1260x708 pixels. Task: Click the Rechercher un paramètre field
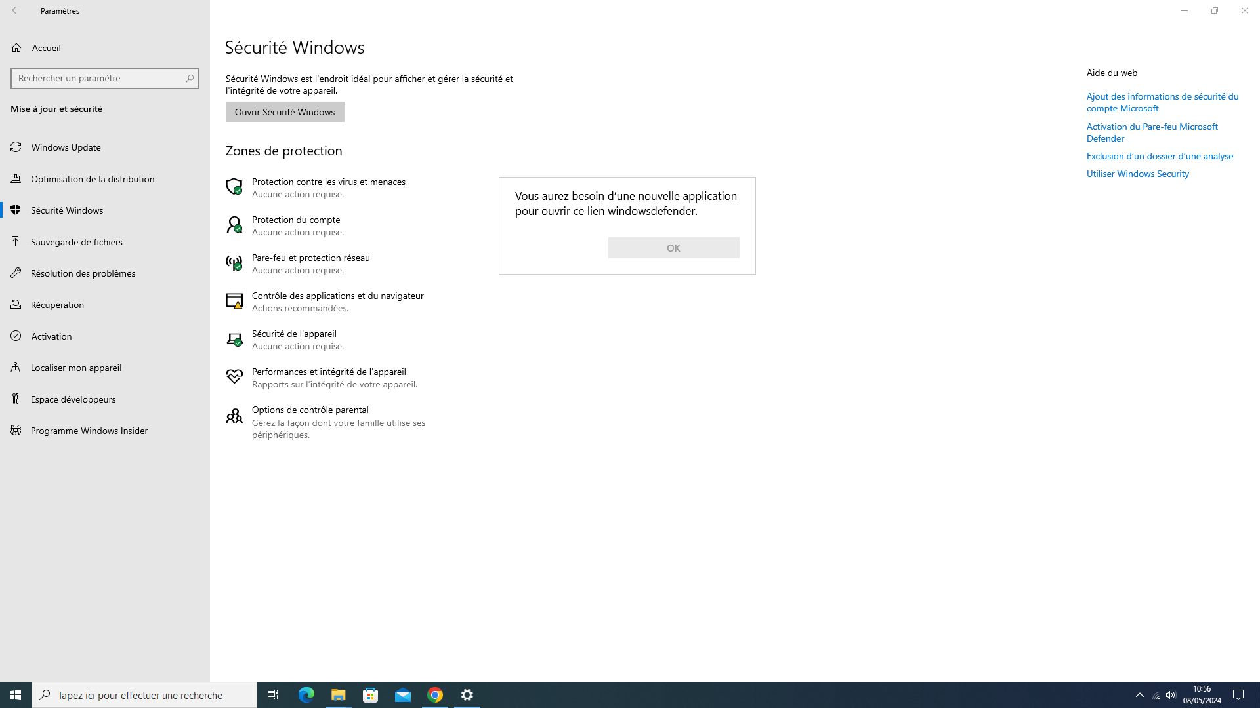[105, 79]
